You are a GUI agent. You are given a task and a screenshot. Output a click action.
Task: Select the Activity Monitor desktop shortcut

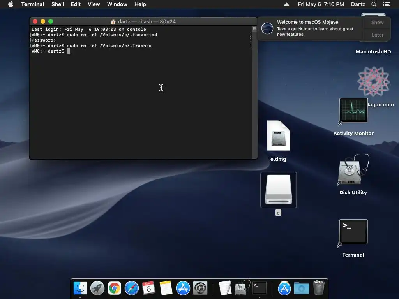pyautogui.click(x=353, y=111)
